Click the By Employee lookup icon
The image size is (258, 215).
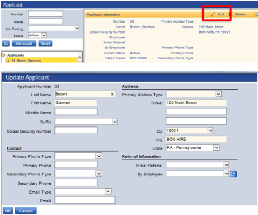coord(233,174)
